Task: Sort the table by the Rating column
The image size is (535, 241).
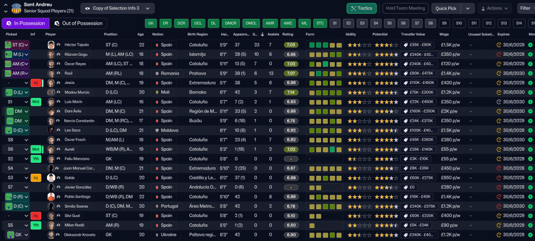Action: [288, 34]
